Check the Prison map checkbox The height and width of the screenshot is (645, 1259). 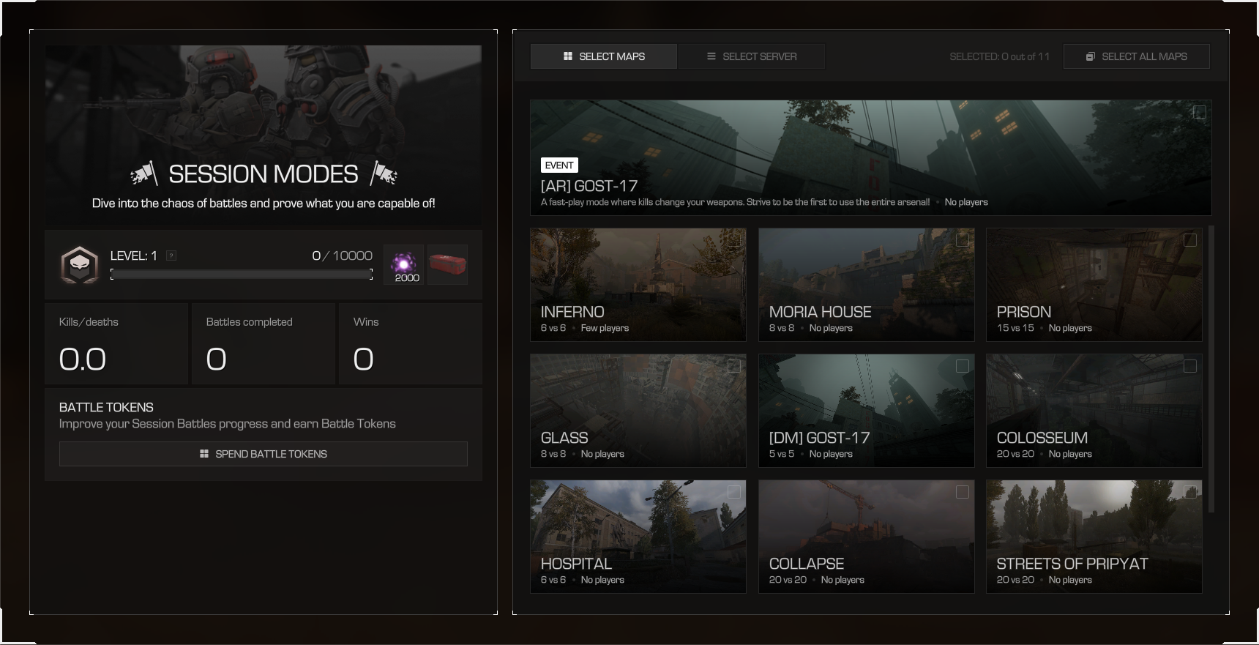coord(1190,240)
